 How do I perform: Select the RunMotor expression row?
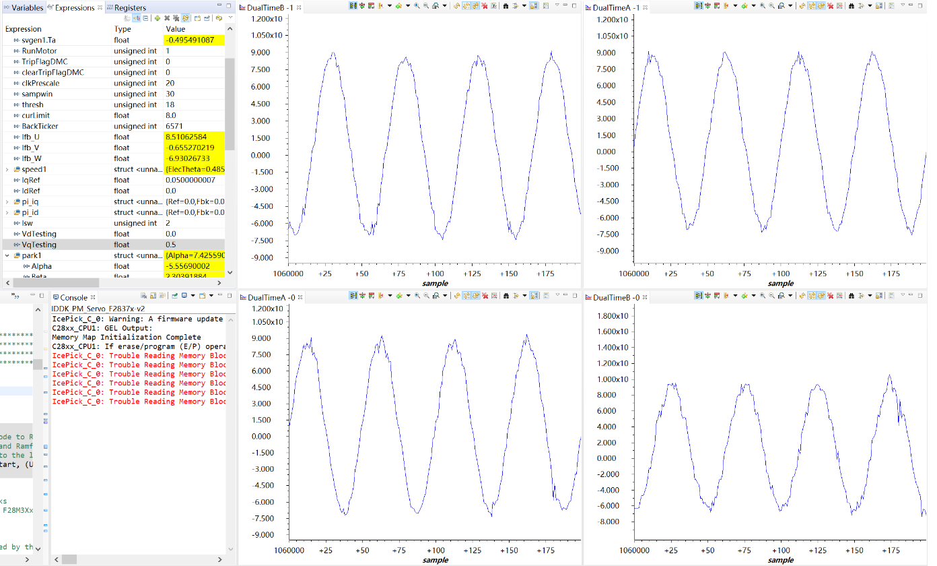click(x=114, y=51)
